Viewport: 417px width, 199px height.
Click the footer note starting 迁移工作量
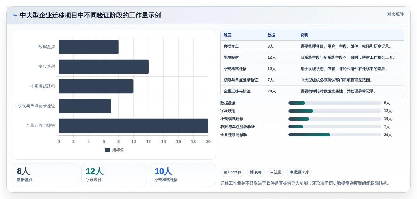305,183
